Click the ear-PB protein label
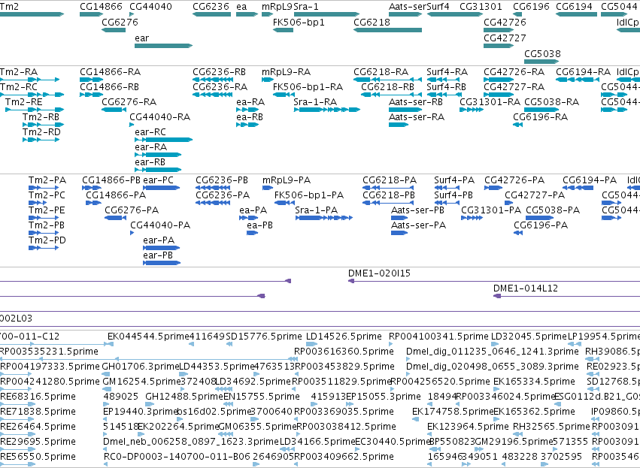Image resolution: width=640 pixels, height=468 pixels. (x=158, y=255)
